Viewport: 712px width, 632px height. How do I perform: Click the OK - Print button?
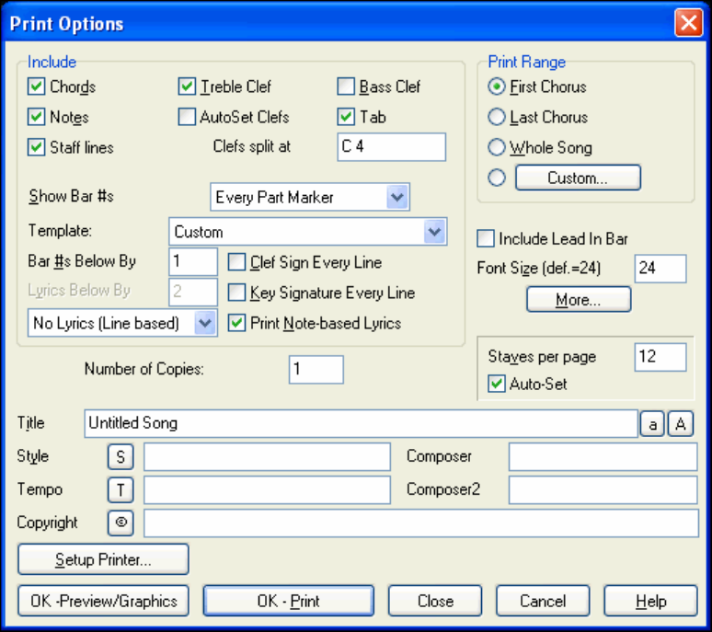pyautogui.click(x=288, y=601)
